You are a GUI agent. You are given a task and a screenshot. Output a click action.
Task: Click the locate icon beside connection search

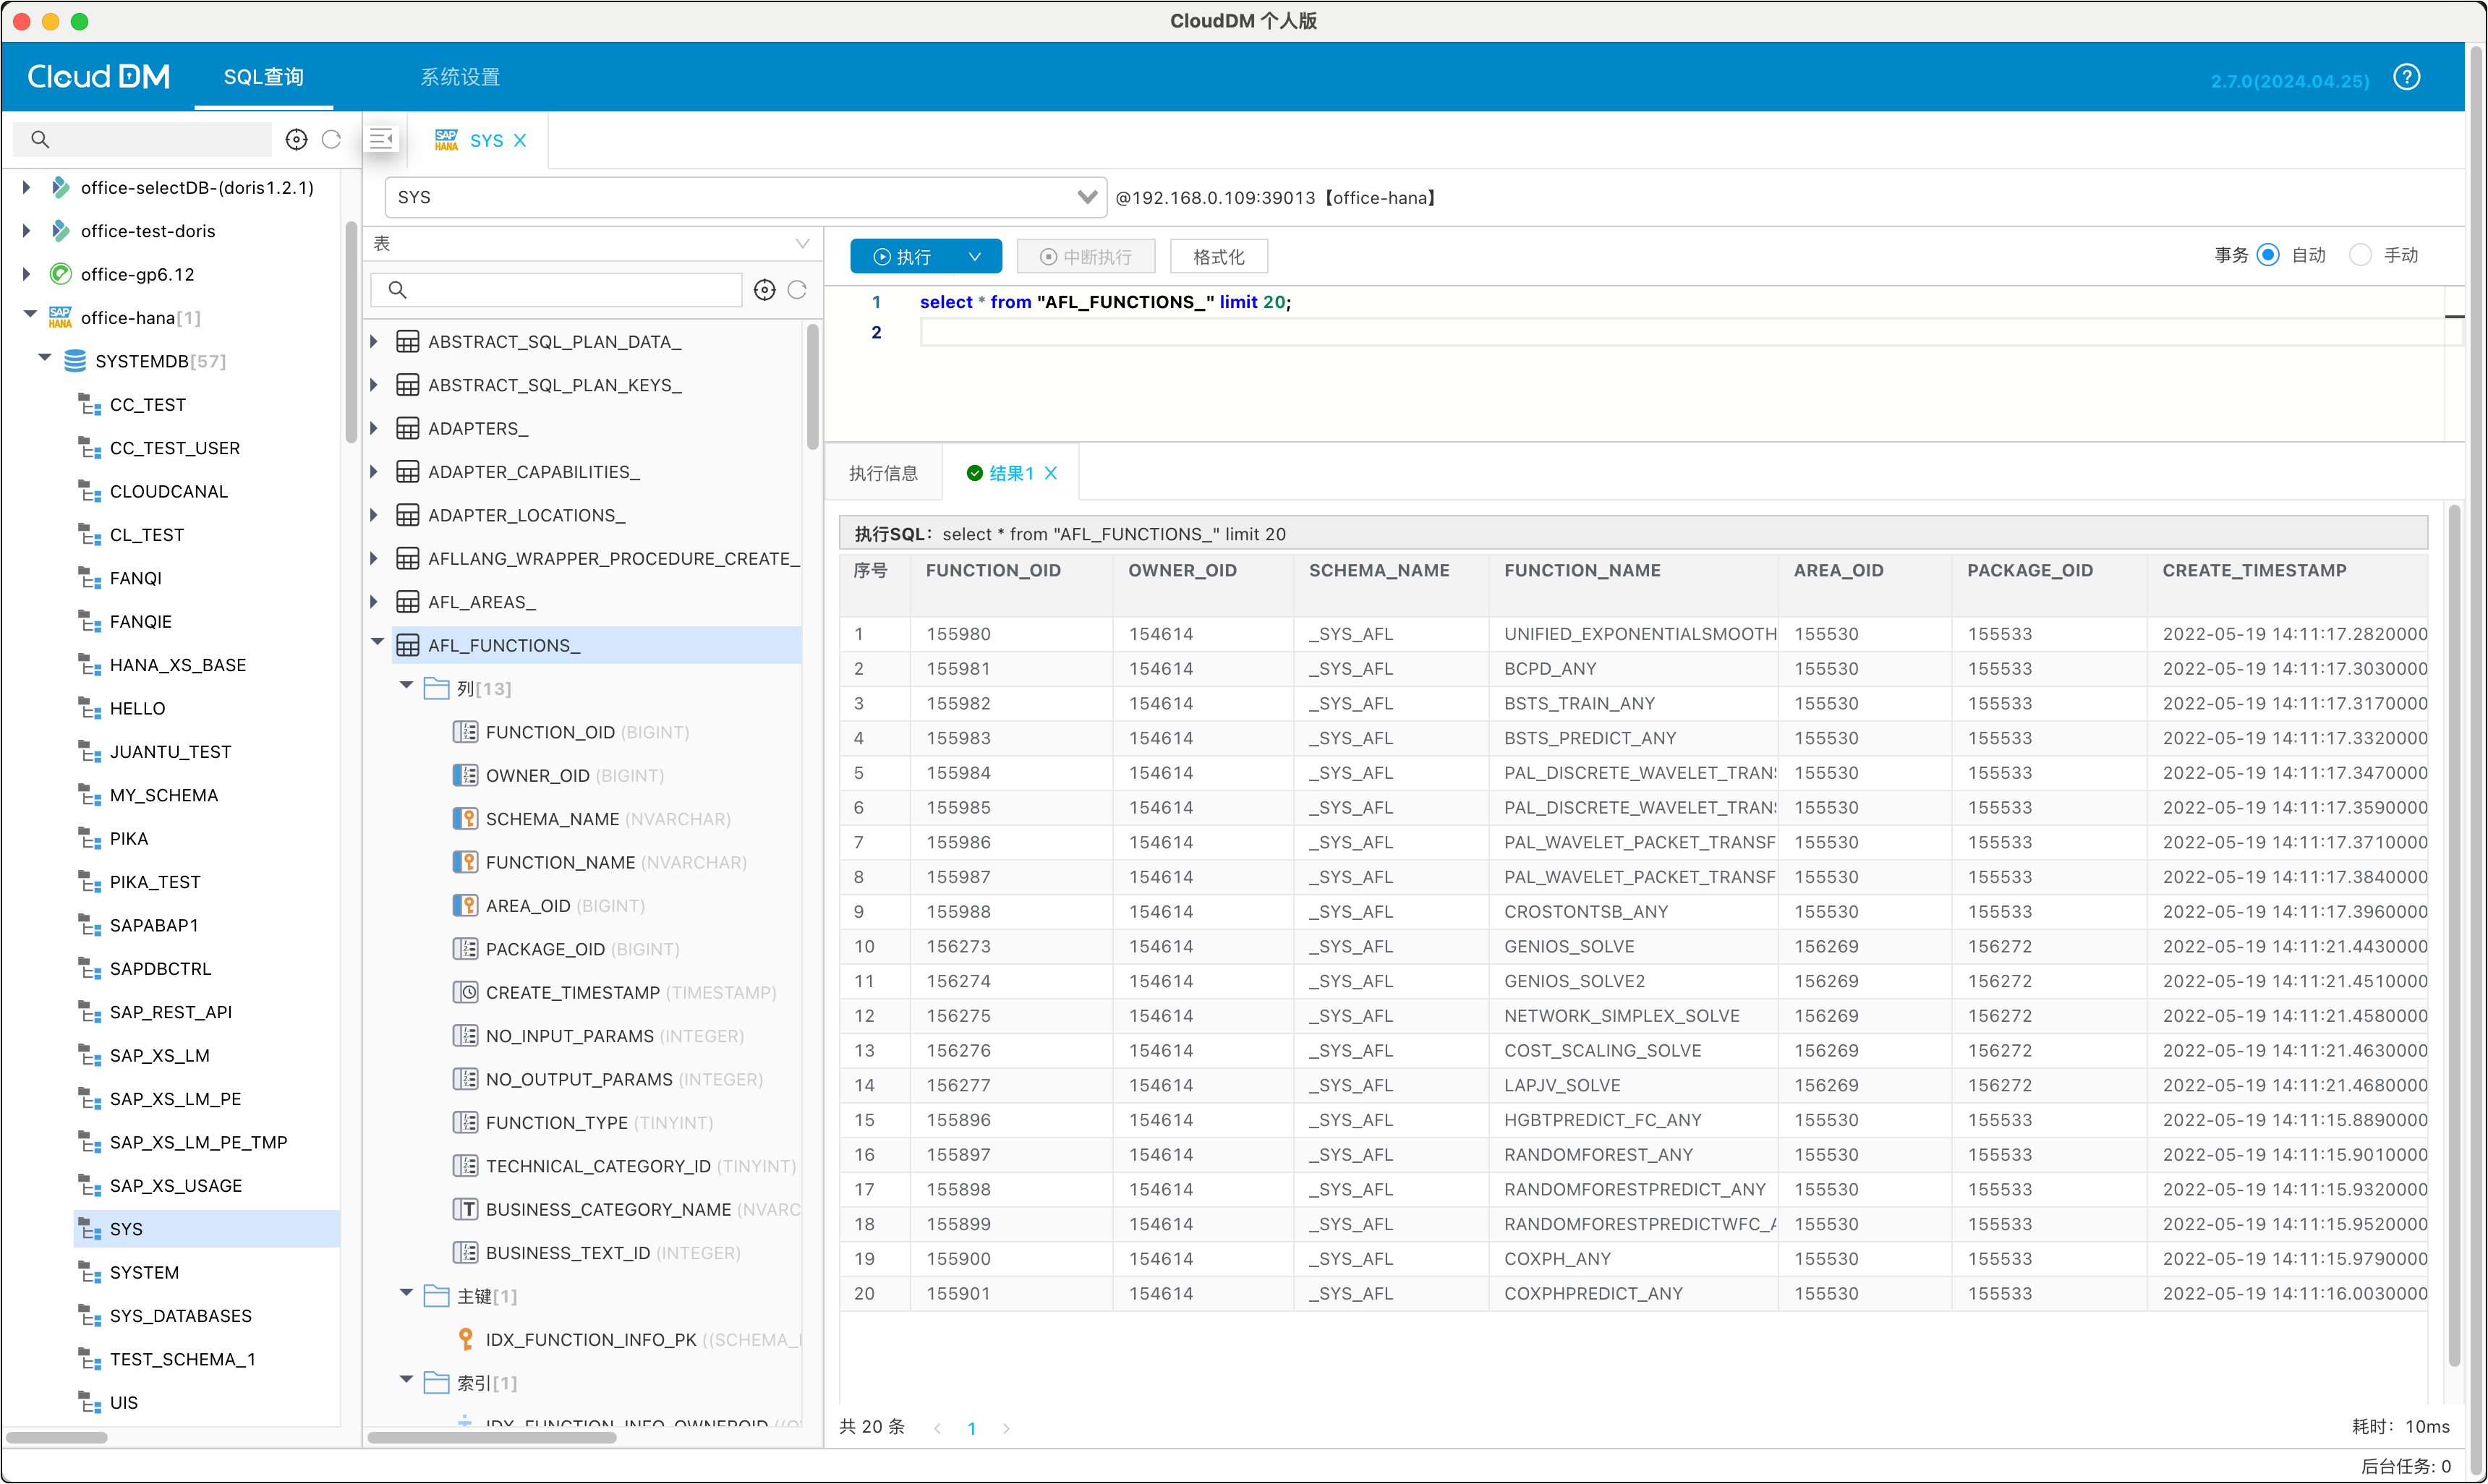tap(296, 139)
